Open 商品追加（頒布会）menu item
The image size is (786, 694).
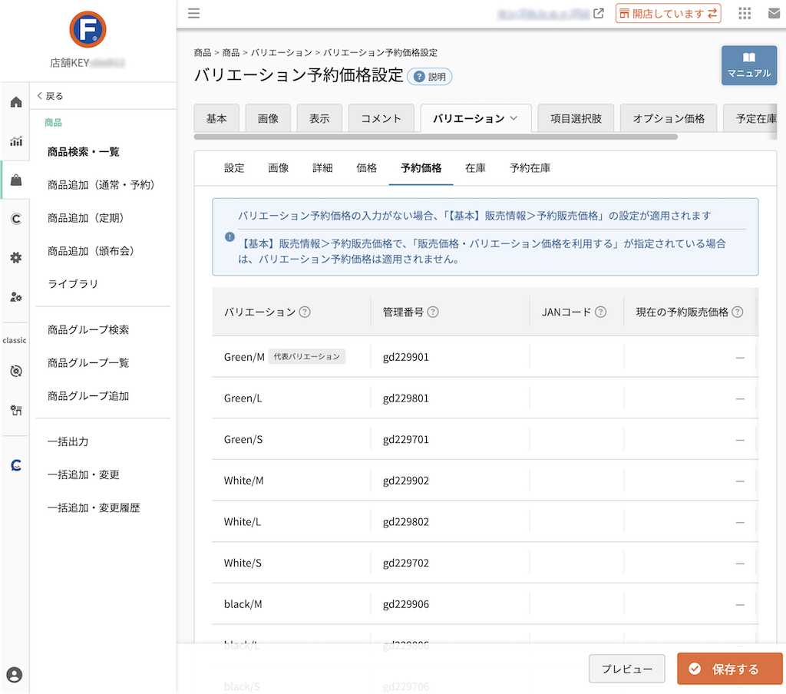pos(91,251)
